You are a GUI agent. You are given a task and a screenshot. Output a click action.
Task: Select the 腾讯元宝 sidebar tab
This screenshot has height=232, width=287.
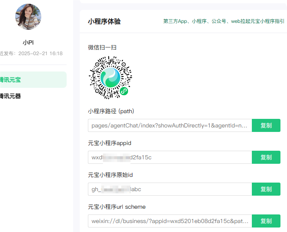click(x=11, y=80)
